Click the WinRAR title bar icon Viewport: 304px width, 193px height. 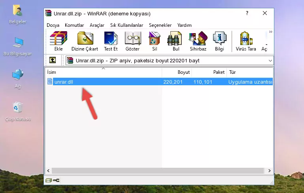[48, 13]
